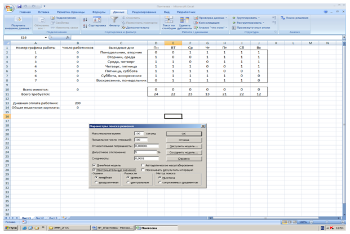Expand Разгруппировать dropdown
350x234 pixels.
click(263, 22)
